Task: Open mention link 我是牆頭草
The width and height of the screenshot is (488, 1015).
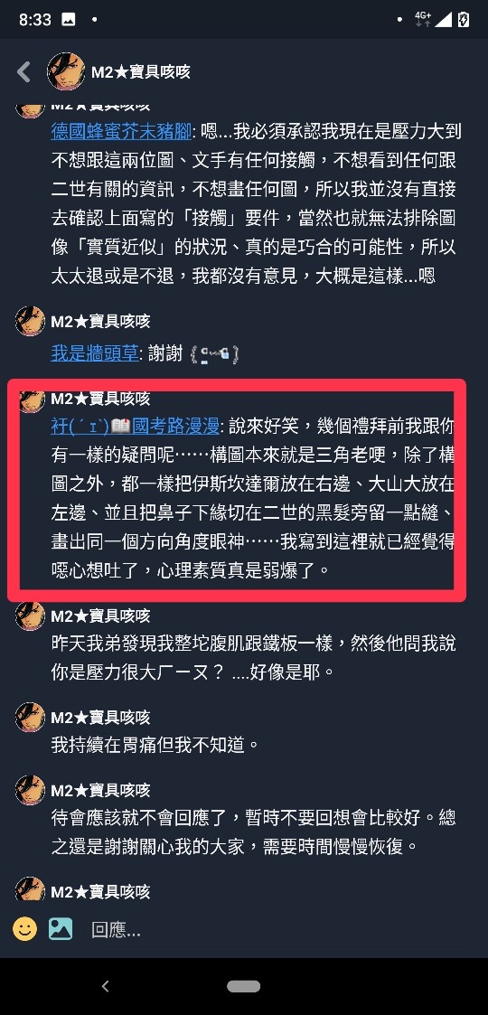Action: click(95, 353)
